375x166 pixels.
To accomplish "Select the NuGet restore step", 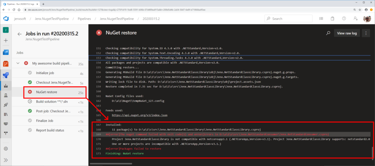I will click(x=50, y=92).
